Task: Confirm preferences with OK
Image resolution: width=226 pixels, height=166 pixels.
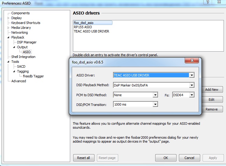Action: click(166, 158)
